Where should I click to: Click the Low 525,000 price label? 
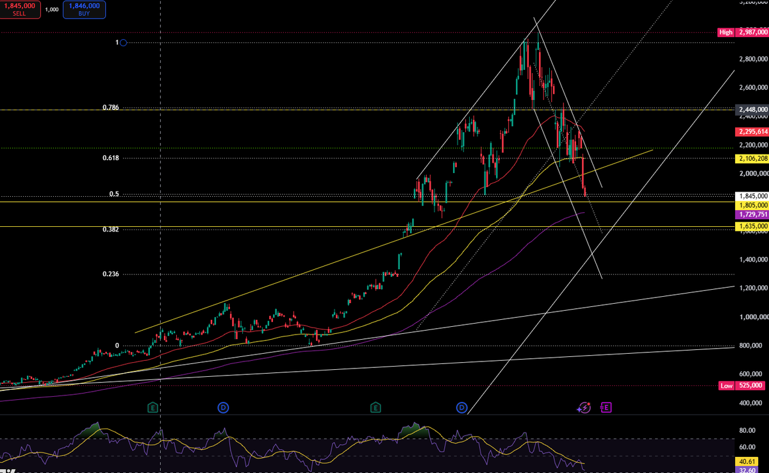tap(743, 386)
